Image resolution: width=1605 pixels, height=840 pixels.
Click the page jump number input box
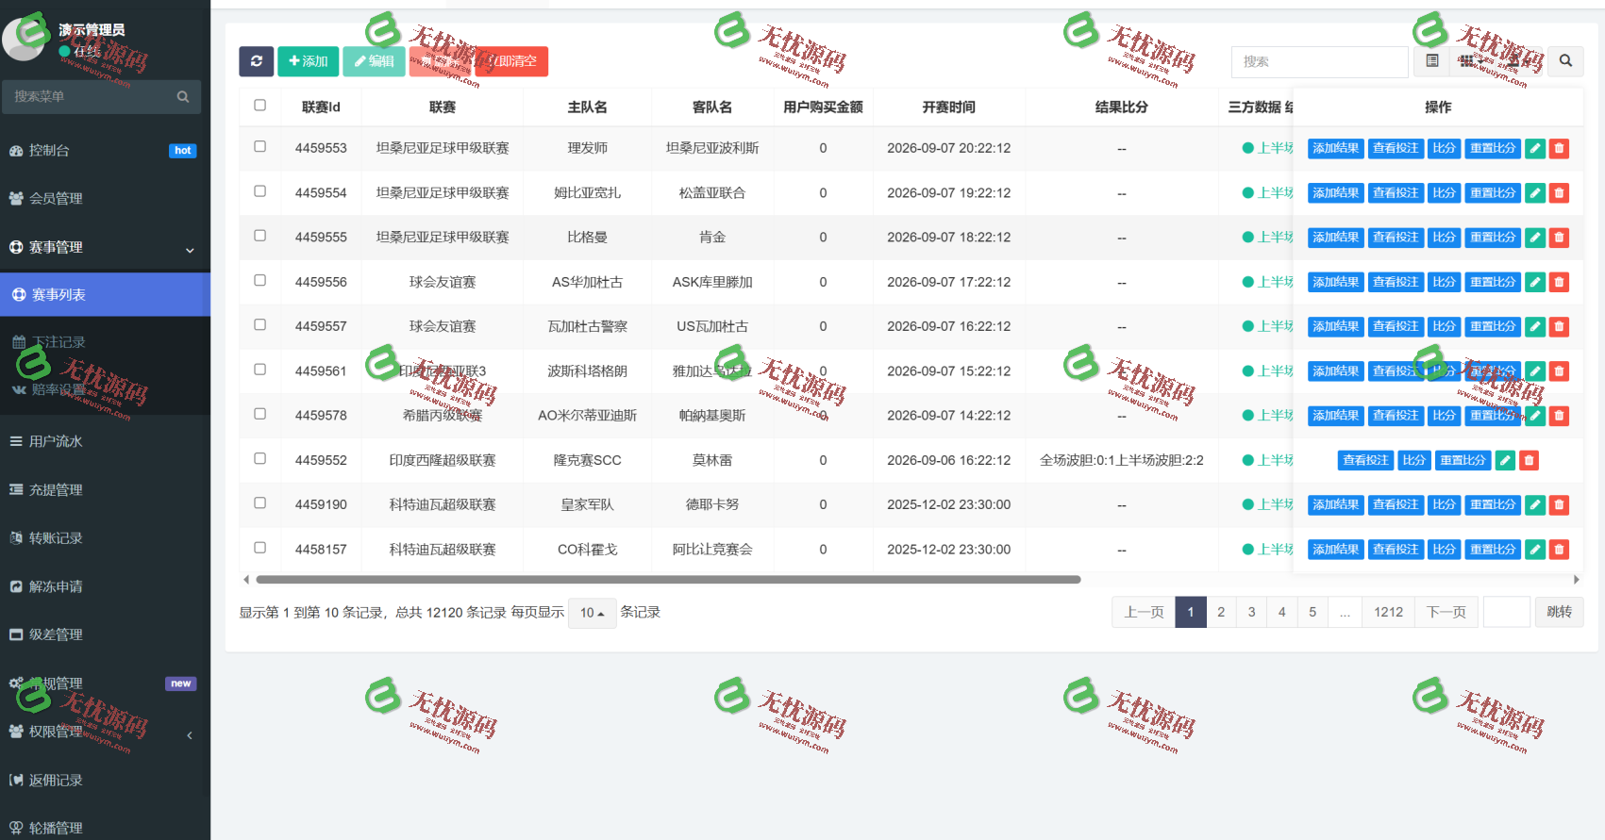(x=1507, y=613)
